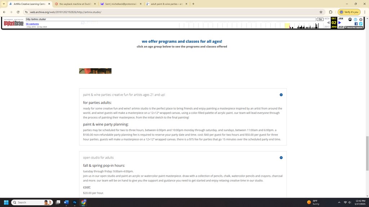
Task: Open Photoshop from the taskbar
Action: [x=75, y=202]
